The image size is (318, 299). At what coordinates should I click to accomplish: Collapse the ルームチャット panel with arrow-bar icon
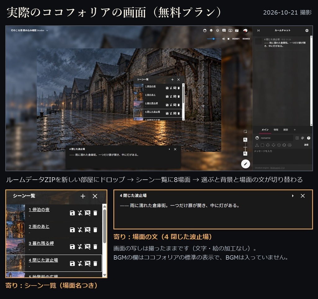[258, 31]
